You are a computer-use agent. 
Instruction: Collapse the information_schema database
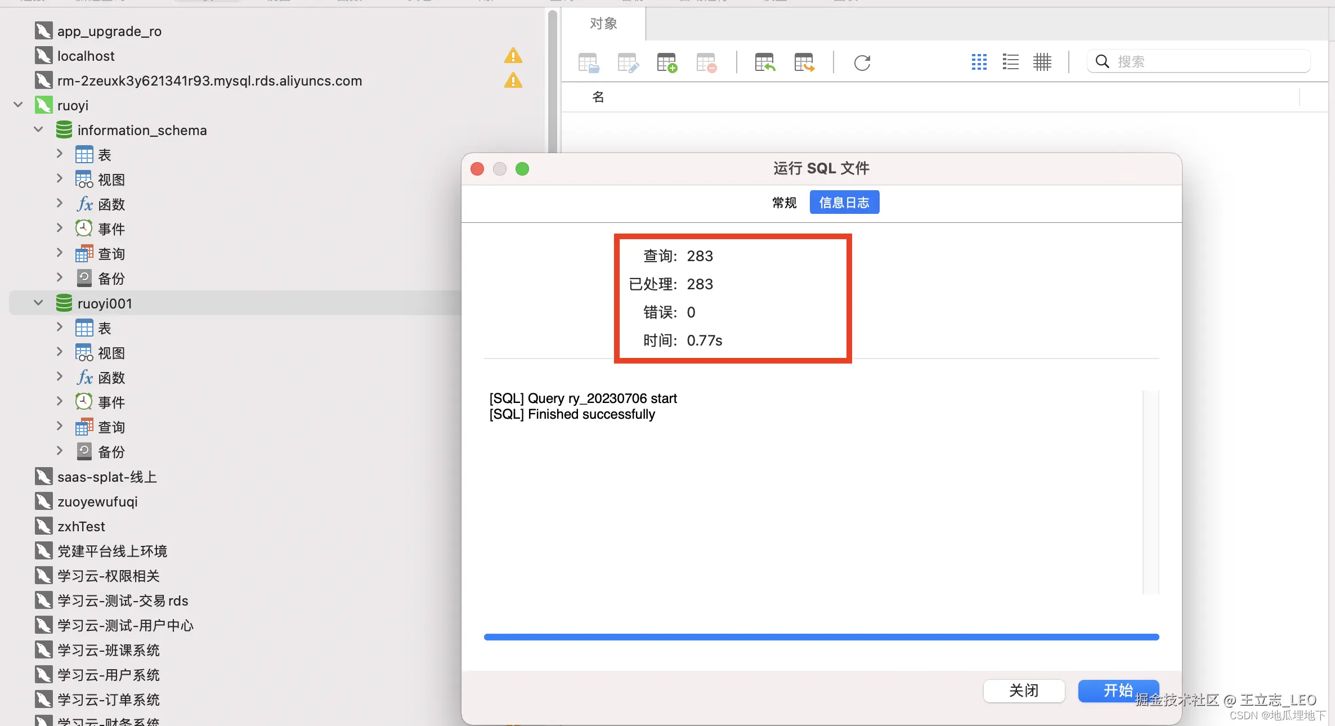click(x=38, y=130)
